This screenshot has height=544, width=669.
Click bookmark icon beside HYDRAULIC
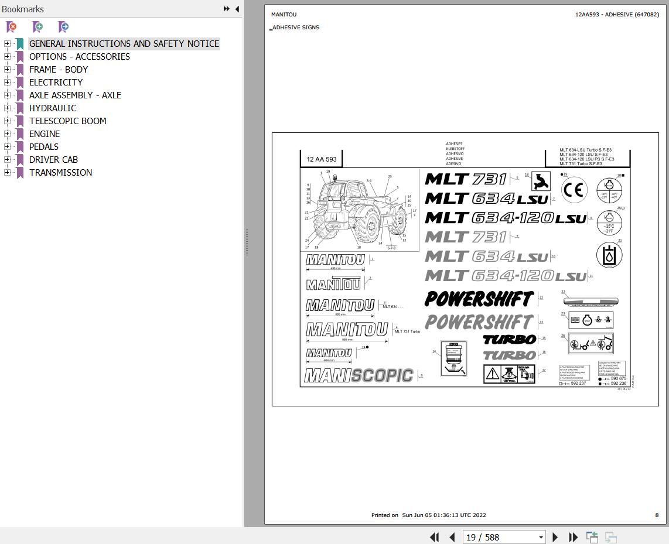(x=20, y=108)
